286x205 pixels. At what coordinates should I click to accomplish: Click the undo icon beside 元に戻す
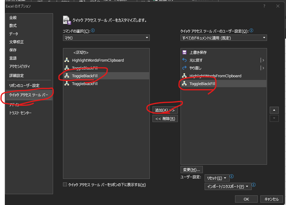[x=185, y=60]
